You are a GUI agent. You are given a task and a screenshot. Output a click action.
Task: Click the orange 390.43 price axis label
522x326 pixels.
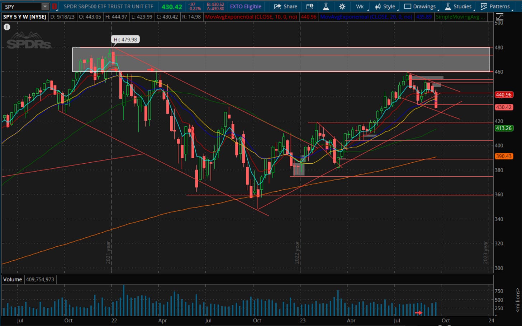pyautogui.click(x=504, y=156)
